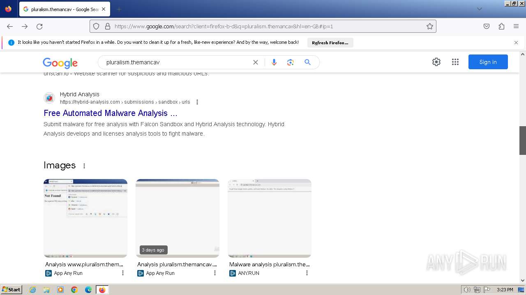526x295 pixels.
Task: Open the 3 days ago image thumbnail
Action: [x=178, y=218]
